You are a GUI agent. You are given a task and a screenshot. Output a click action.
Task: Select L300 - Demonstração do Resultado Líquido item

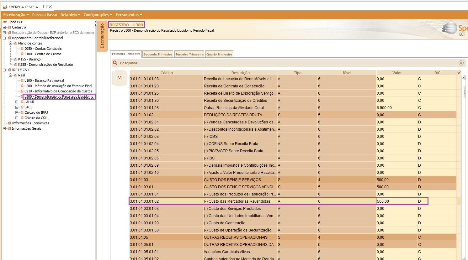(59, 96)
